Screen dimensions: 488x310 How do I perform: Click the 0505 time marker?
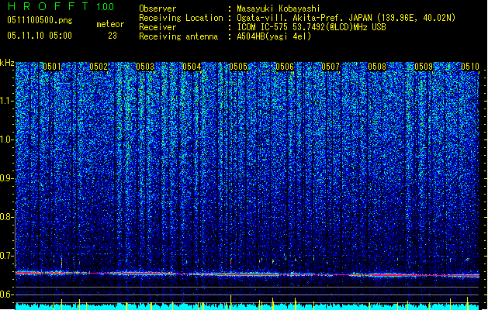point(238,67)
